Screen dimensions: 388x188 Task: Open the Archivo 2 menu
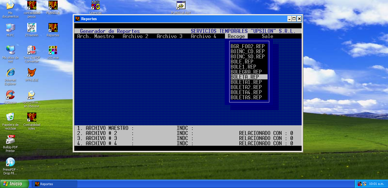click(x=135, y=36)
